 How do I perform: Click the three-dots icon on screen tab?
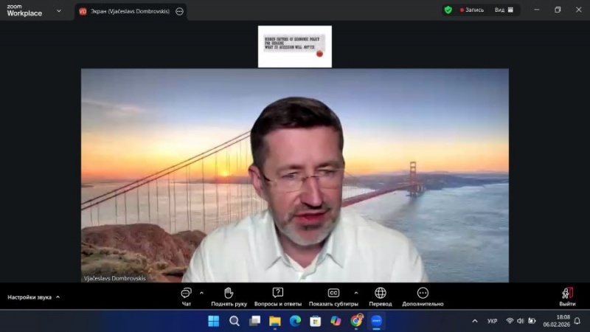179,11
